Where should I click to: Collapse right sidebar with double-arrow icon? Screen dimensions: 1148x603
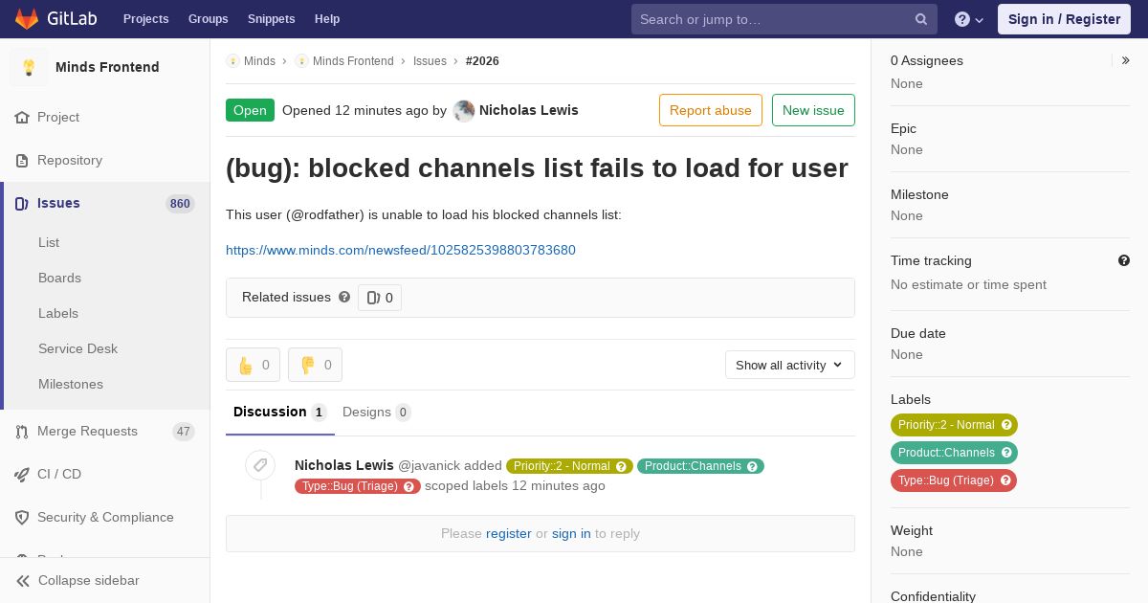coord(1126,60)
